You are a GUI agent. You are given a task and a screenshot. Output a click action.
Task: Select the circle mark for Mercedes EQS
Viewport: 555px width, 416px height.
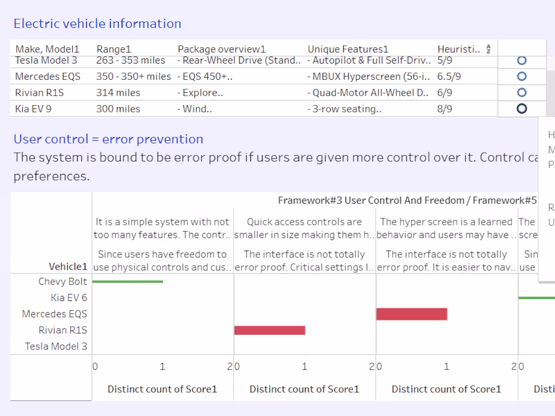tap(521, 76)
